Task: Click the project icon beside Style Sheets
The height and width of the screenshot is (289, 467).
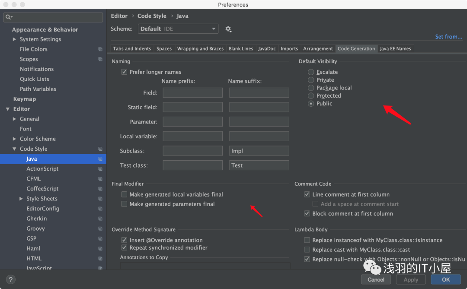Action: (100, 199)
